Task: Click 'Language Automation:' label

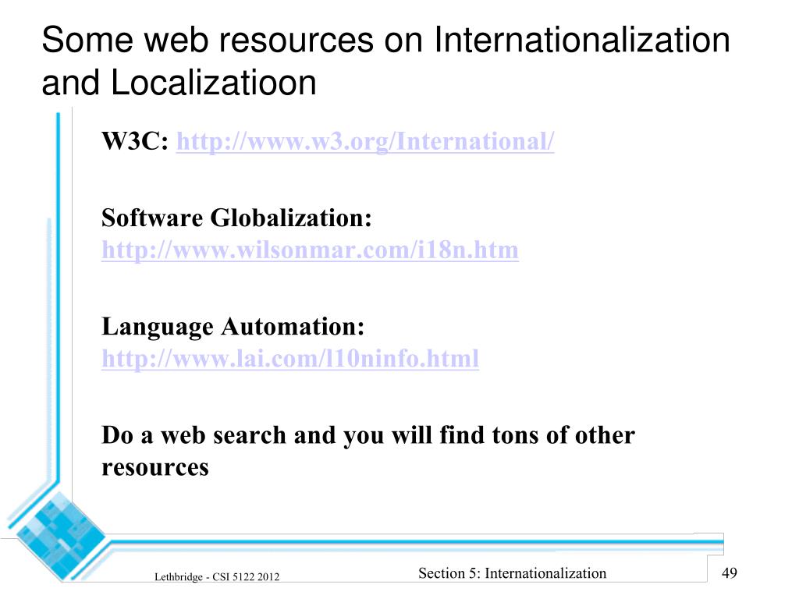Action: point(233,327)
